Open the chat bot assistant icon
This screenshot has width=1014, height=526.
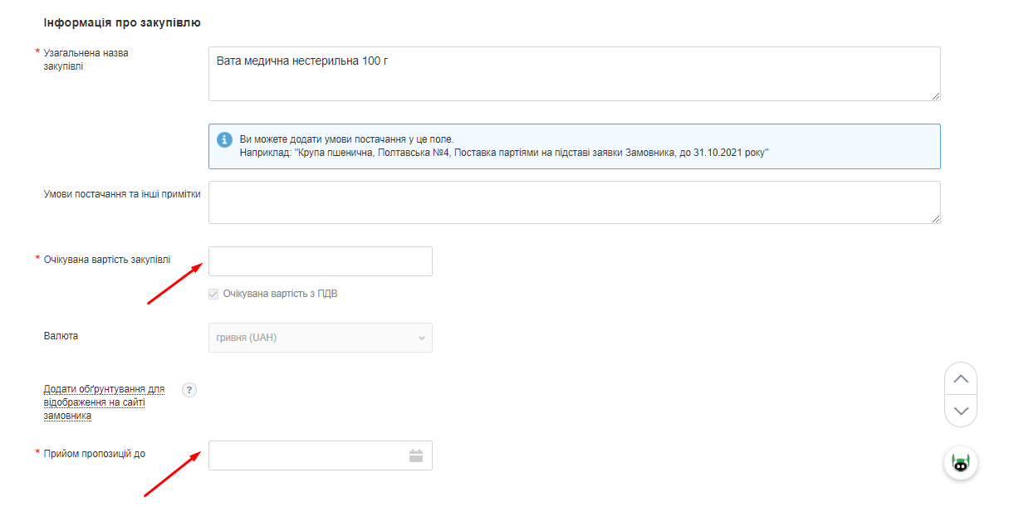pyautogui.click(x=961, y=464)
